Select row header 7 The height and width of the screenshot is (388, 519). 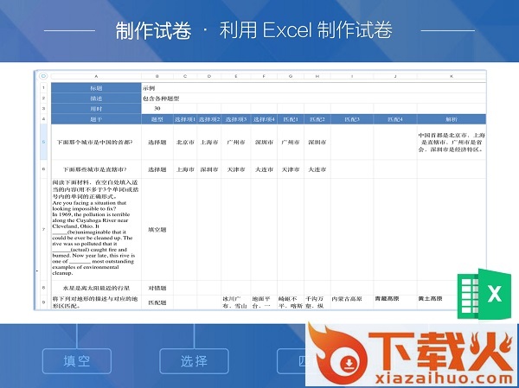click(x=44, y=229)
